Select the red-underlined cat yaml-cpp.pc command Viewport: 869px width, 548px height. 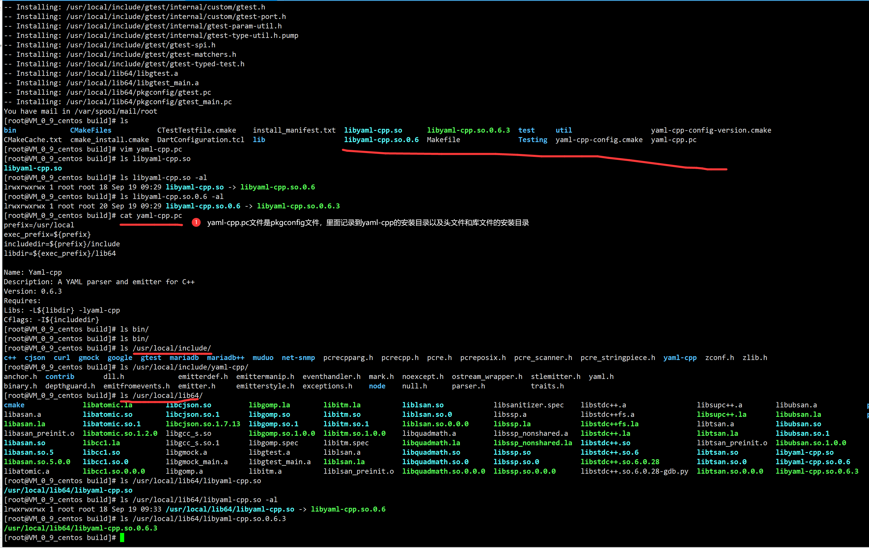pyautogui.click(x=151, y=216)
